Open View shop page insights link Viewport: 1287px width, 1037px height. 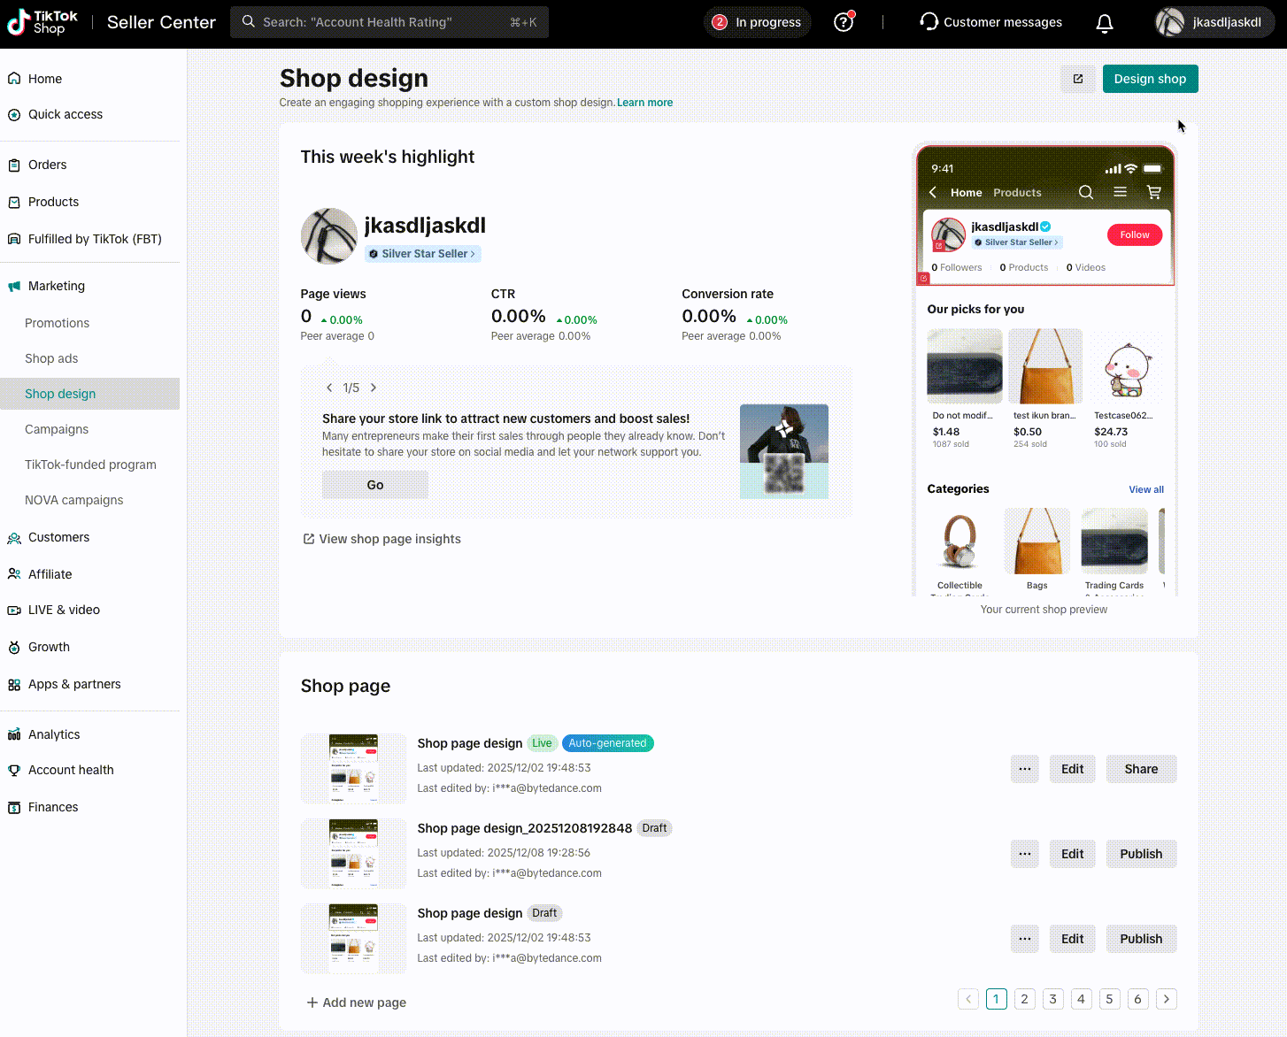point(381,539)
